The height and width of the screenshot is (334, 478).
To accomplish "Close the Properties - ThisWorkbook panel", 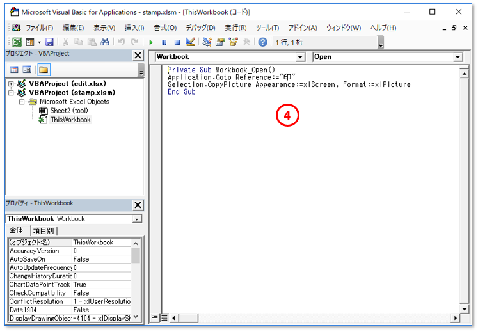I will tap(138, 205).
